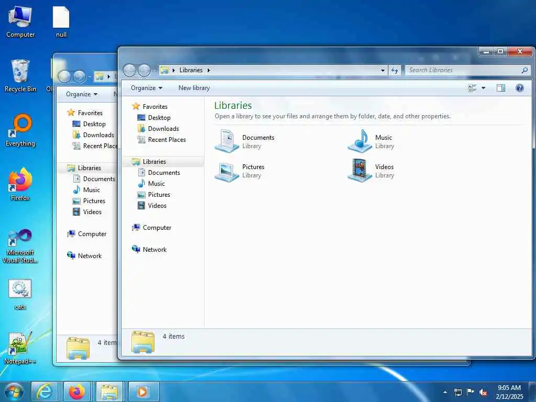Select Desktop under Favorites in the front window
The height and width of the screenshot is (402, 536).
point(154,118)
